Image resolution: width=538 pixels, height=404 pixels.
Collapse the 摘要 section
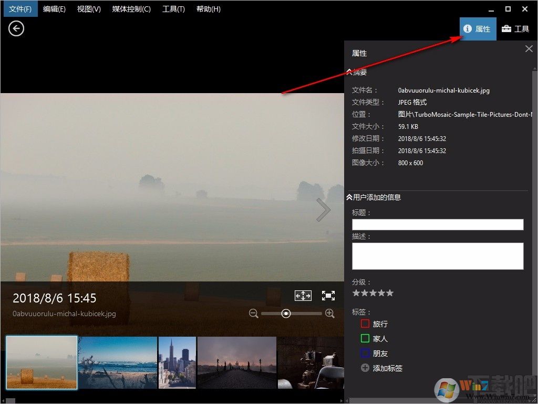click(x=349, y=72)
